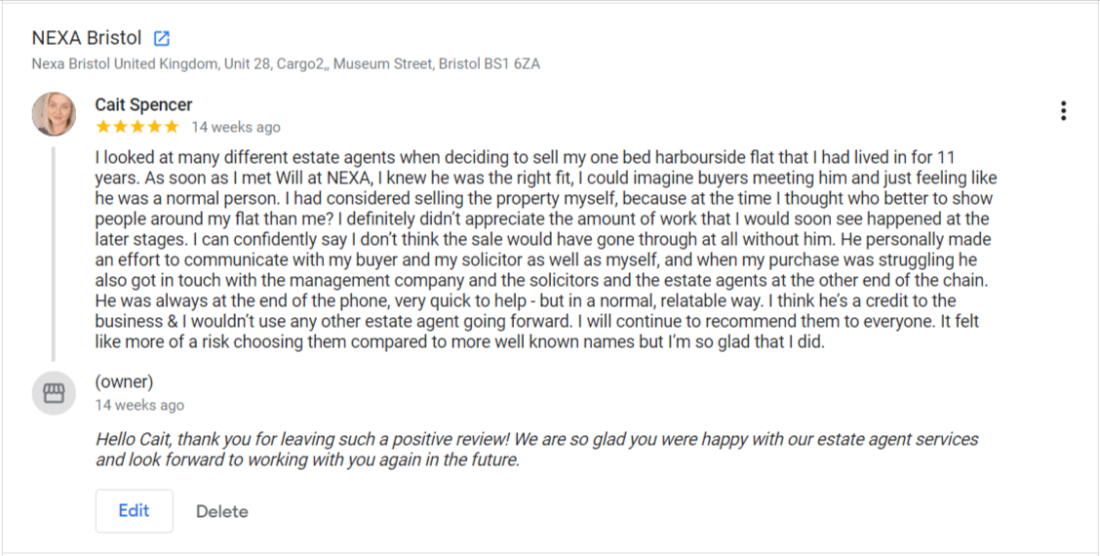This screenshot has height=556, width=1100.
Task: Click Cait's review text paragraph
Action: pyautogui.click(x=546, y=249)
